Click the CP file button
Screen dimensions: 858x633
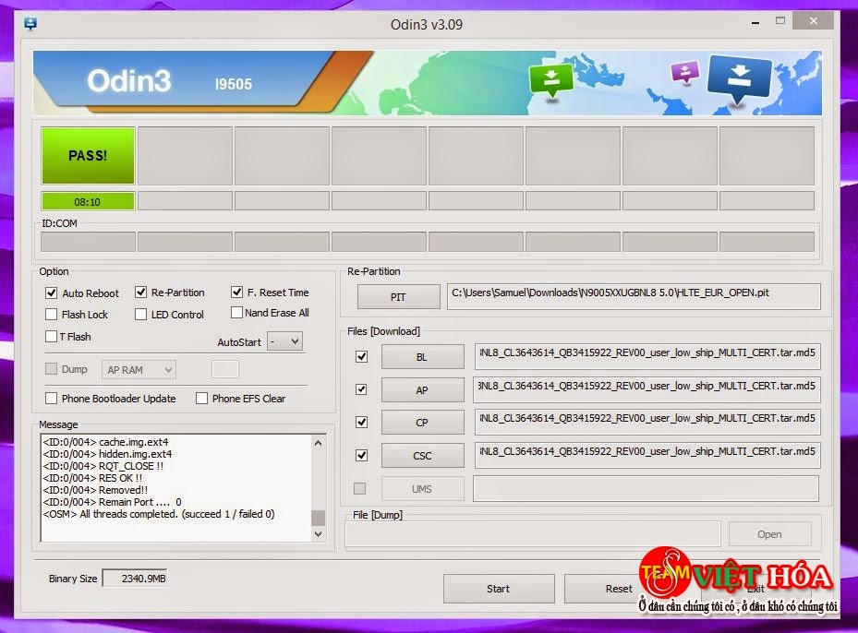[422, 423]
